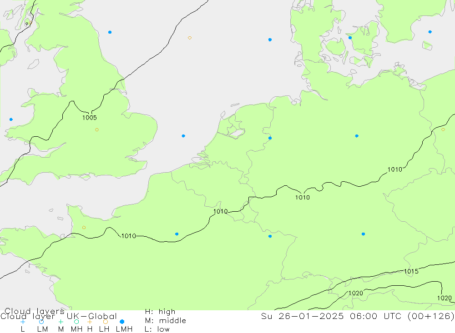The height and width of the screenshot is (333, 455).
Task: Select blue cloud marker over southern Germany
Action: click(363, 234)
